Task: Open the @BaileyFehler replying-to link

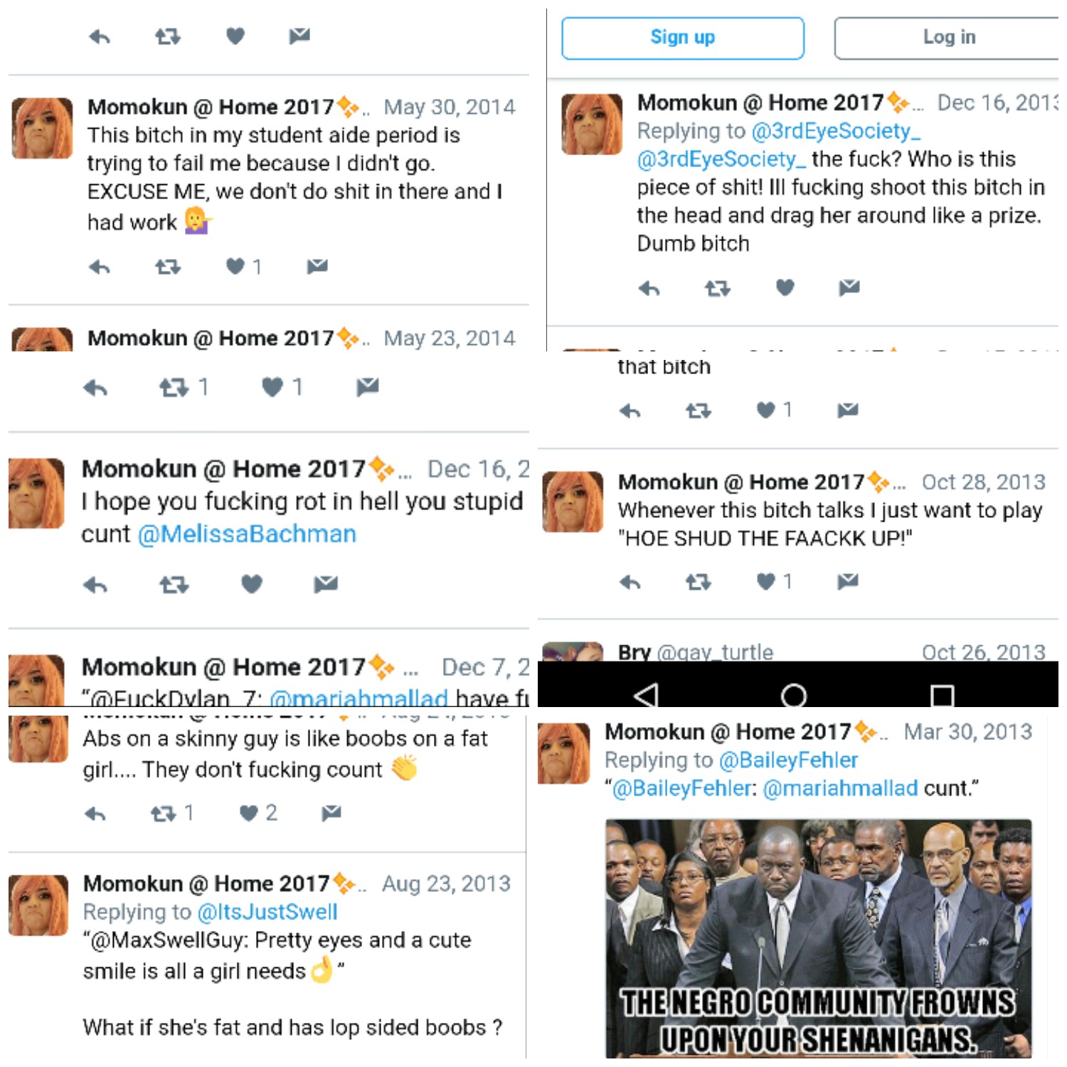Action: (788, 760)
